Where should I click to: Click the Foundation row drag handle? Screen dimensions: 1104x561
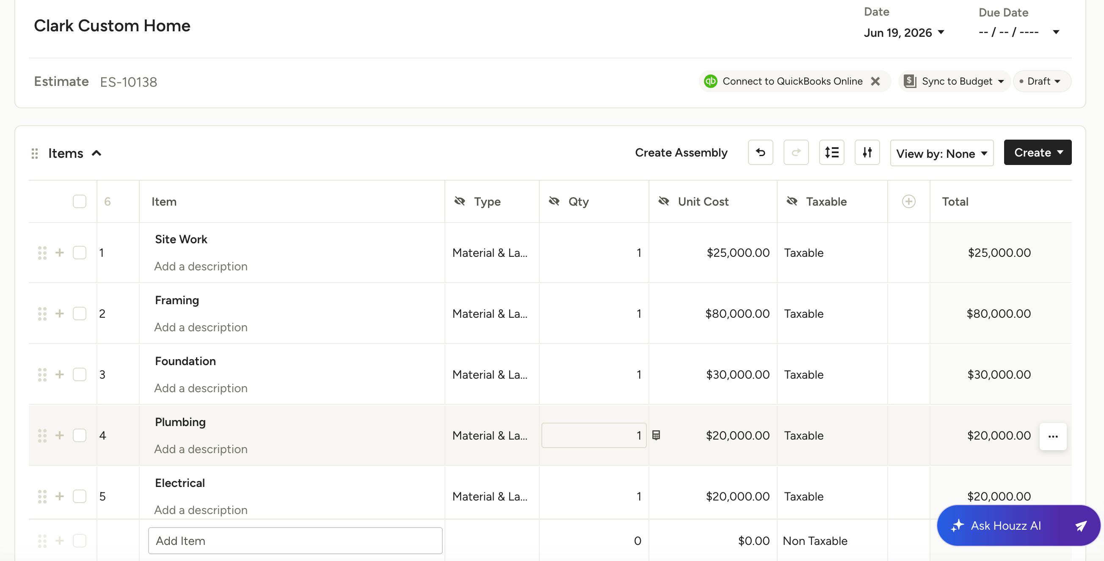(42, 374)
